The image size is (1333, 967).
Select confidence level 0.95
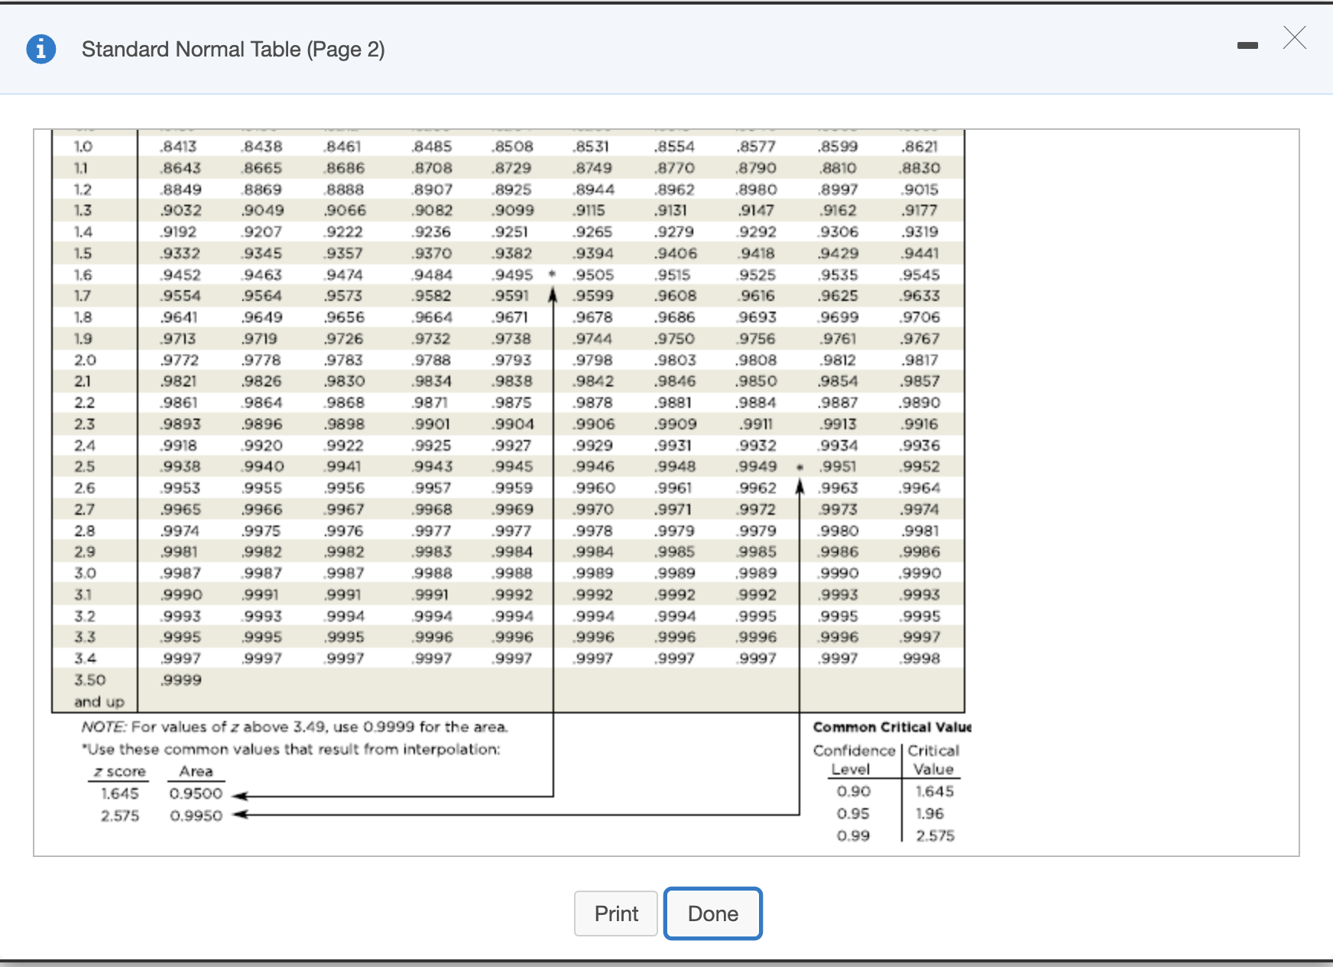(853, 813)
